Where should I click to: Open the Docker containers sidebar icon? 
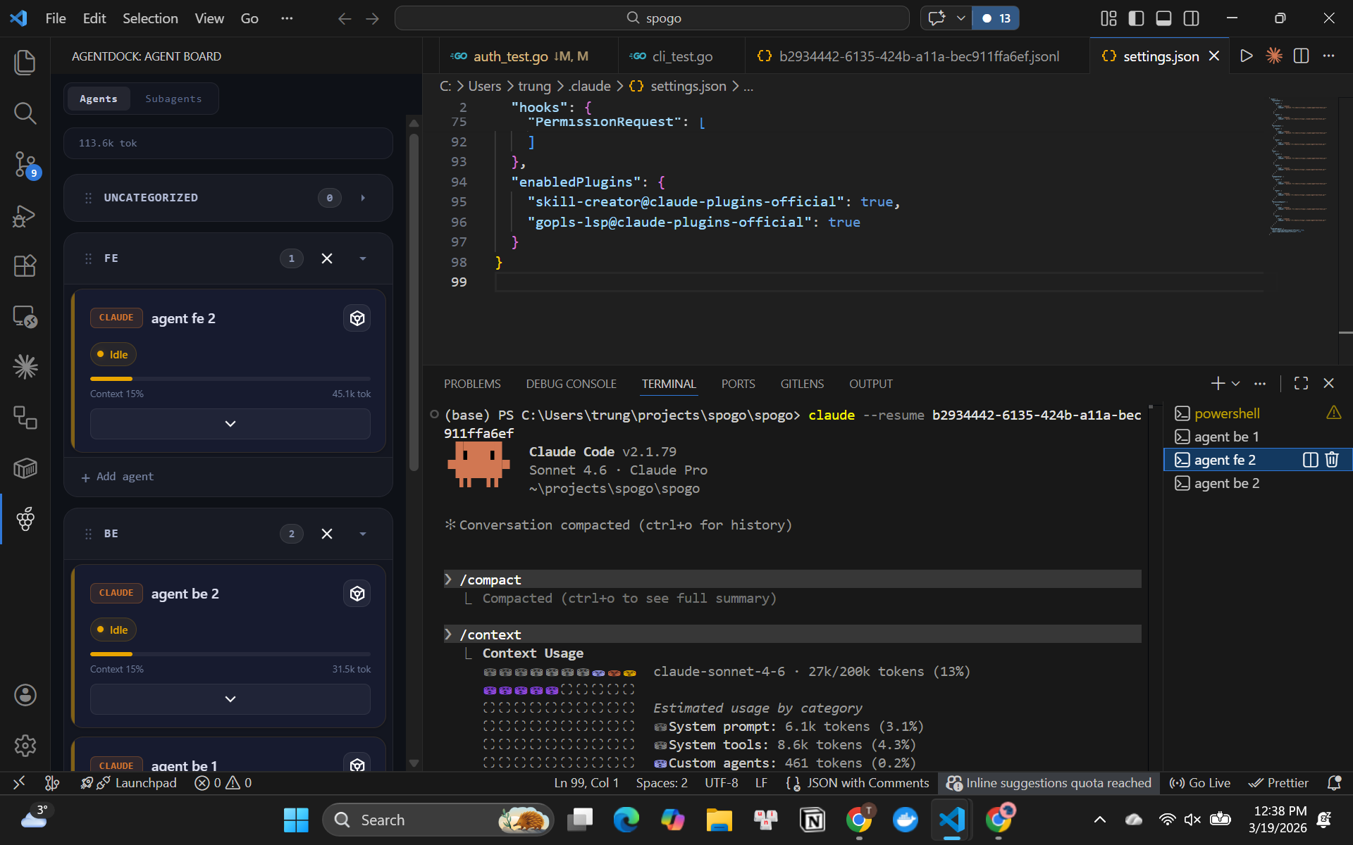click(x=25, y=468)
